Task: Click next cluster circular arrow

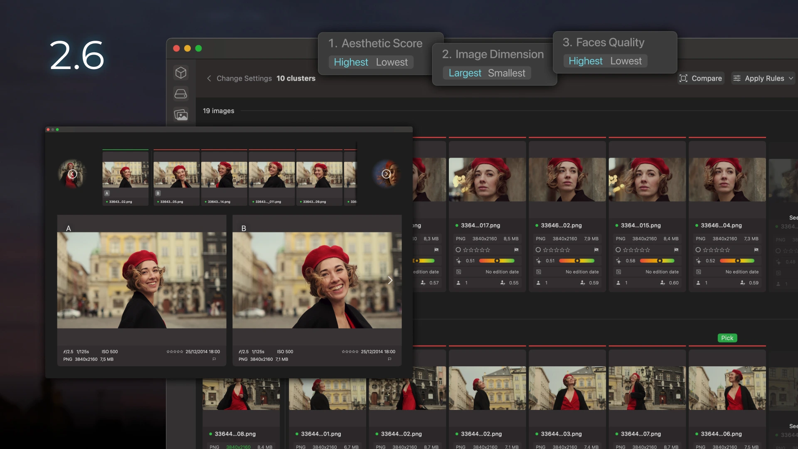Action: pyautogui.click(x=386, y=174)
